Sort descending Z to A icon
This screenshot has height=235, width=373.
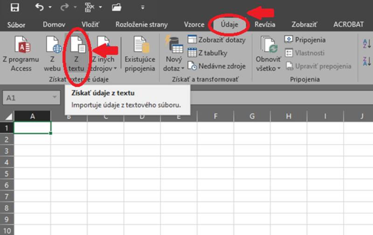click(x=367, y=61)
